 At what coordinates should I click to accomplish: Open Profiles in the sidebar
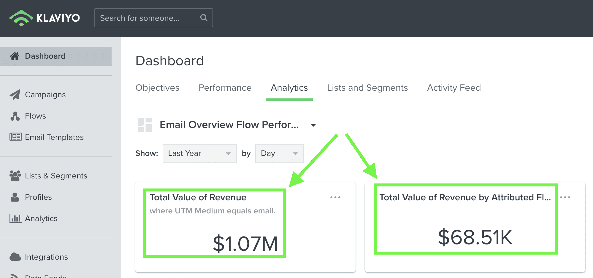(x=38, y=197)
